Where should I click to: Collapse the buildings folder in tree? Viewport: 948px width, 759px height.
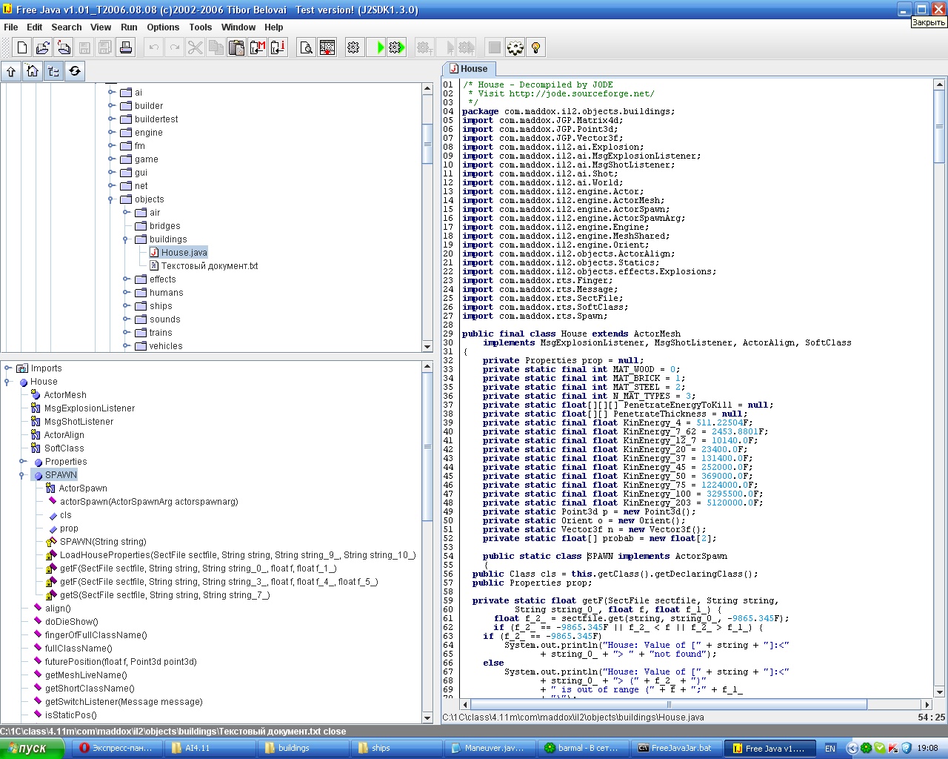click(x=126, y=239)
